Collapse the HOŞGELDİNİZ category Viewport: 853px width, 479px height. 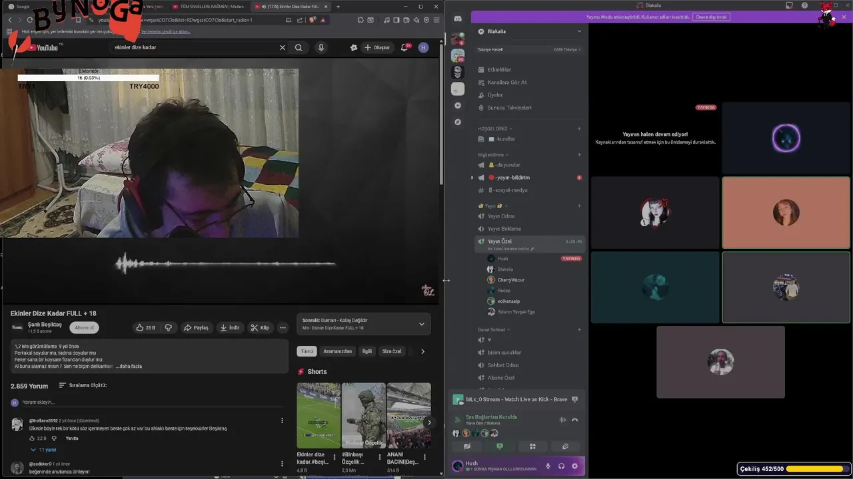(494, 128)
